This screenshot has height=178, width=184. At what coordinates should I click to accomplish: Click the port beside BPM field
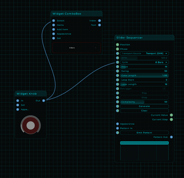[x=118, y=58]
